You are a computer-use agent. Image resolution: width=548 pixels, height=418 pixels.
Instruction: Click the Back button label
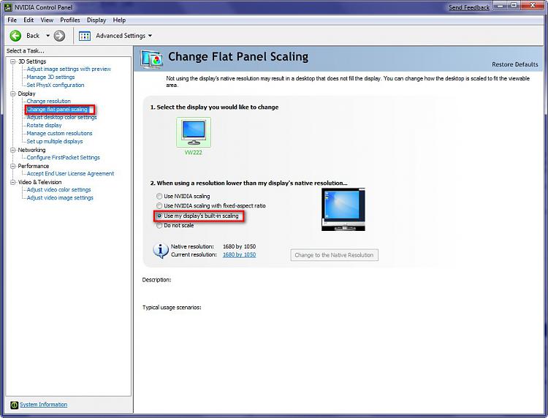click(x=33, y=36)
